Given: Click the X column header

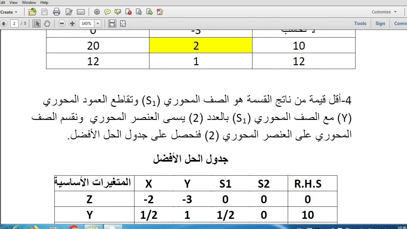Looking at the screenshot, I should pos(148,184).
